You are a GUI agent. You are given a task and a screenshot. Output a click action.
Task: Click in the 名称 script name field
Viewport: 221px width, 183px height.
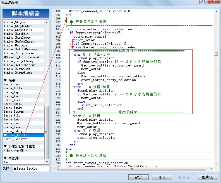pos(31,169)
